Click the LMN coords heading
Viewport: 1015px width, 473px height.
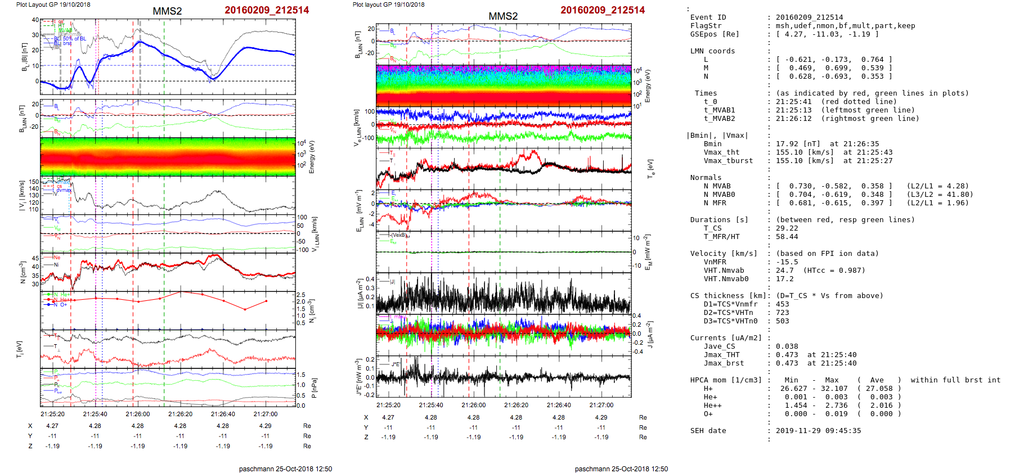click(712, 51)
